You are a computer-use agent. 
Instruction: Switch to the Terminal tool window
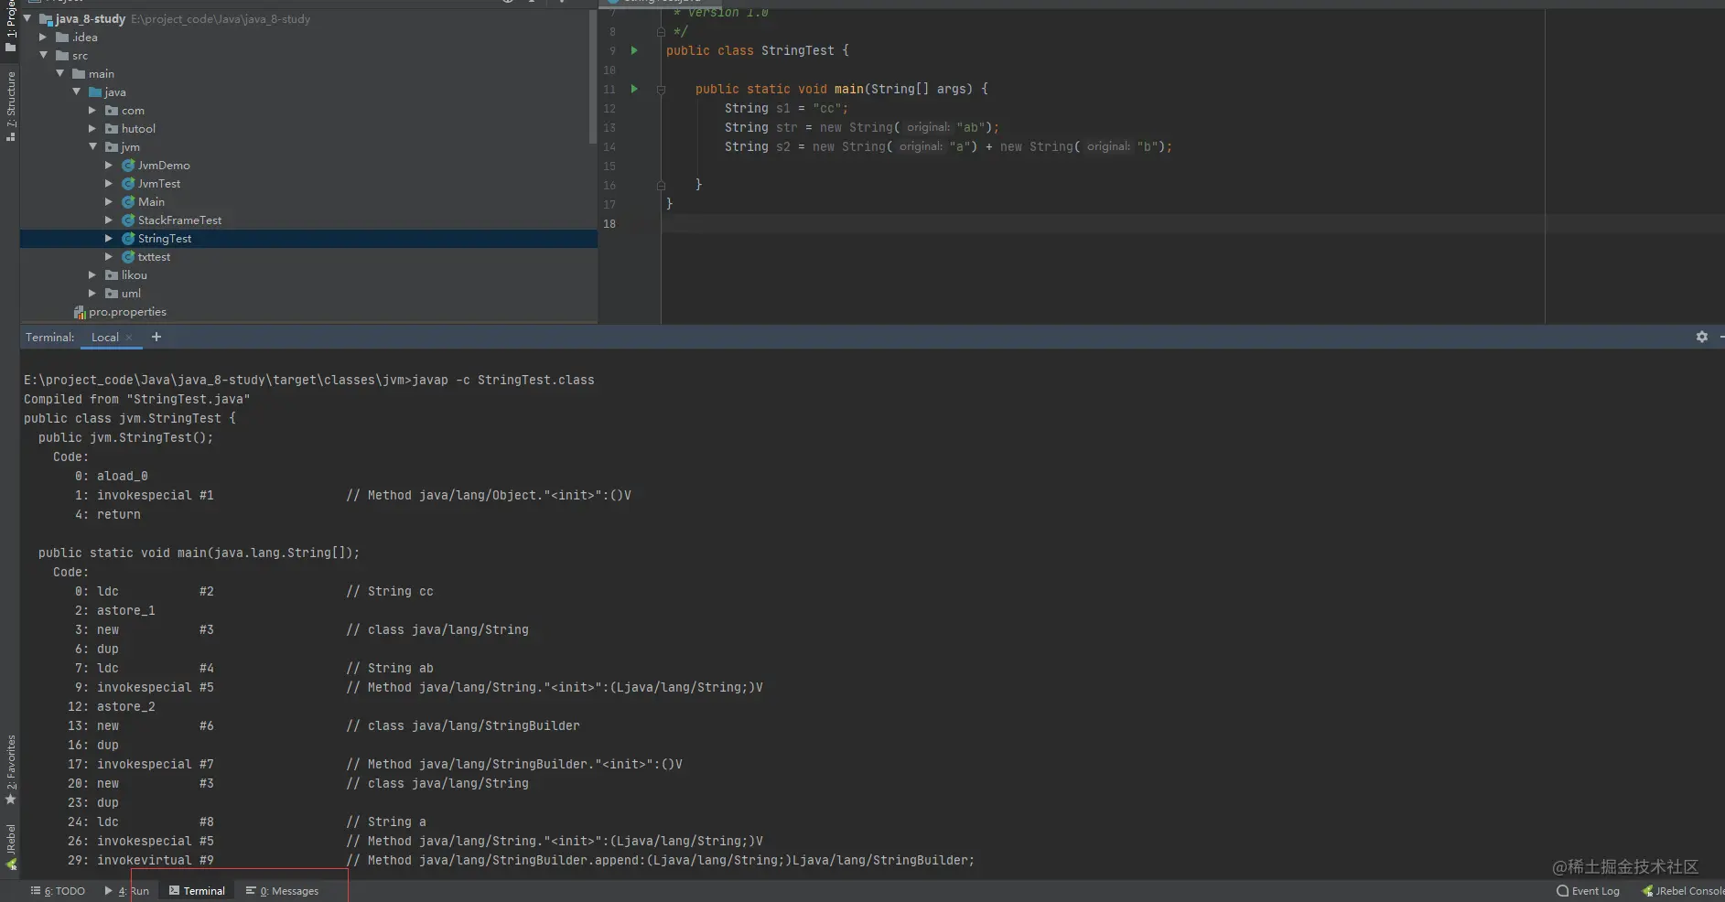click(197, 891)
